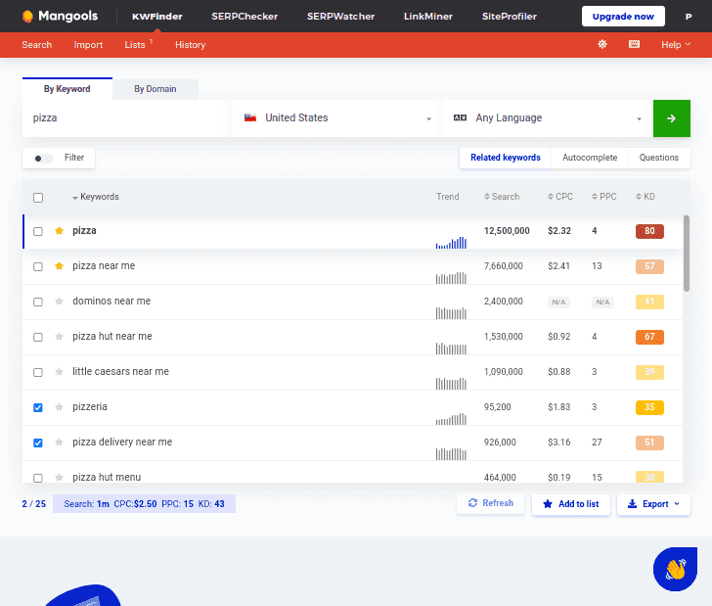Star the pizzeria keyword
Screen dimensions: 712x606
coord(59,407)
